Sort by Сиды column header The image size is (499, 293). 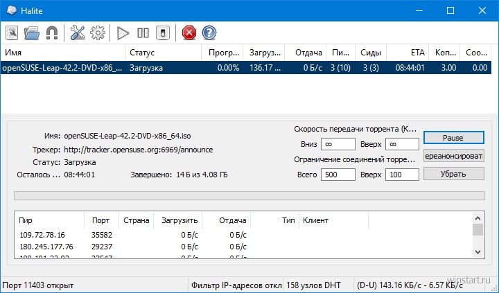click(371, 53)
